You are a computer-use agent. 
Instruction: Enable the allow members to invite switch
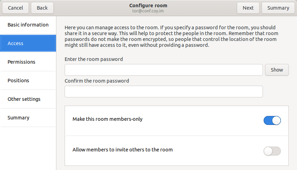coord(272,151)
